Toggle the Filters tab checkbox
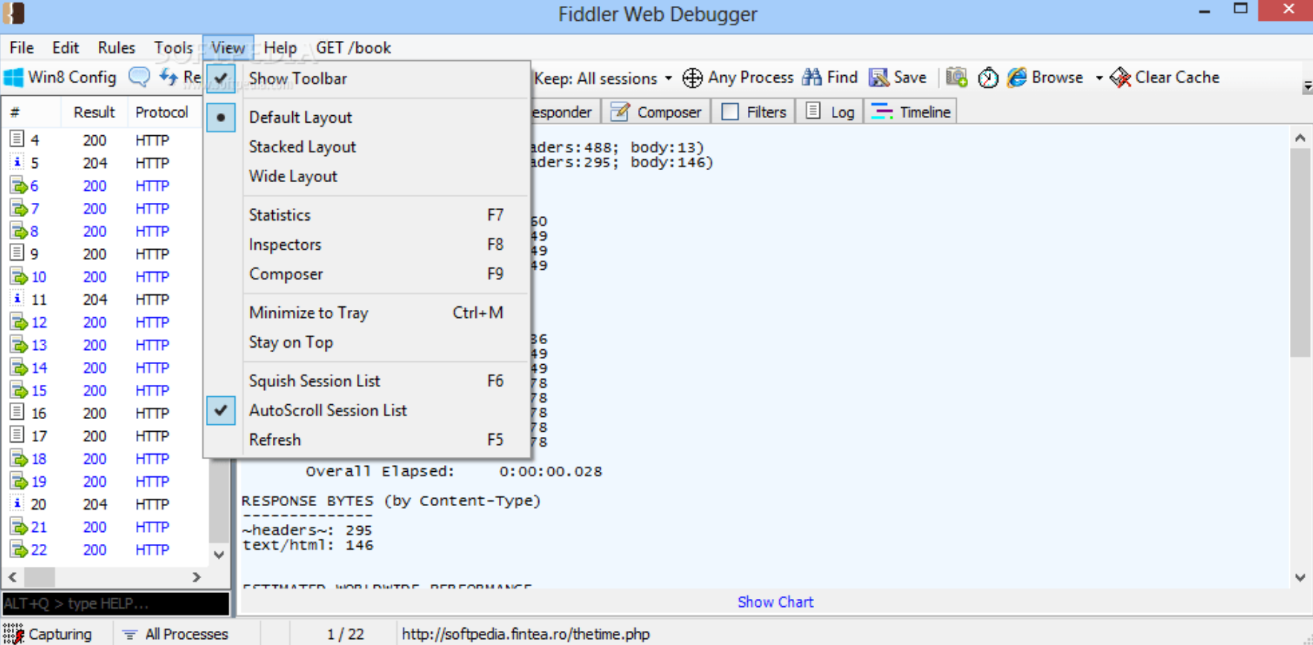Image resolution: width=1313 pixels, height=645 pixels. (730, 111)
